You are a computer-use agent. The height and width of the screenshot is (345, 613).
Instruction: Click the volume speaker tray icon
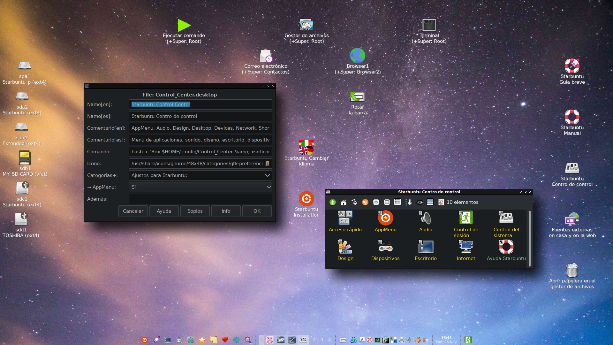click(x=409, y=340)
